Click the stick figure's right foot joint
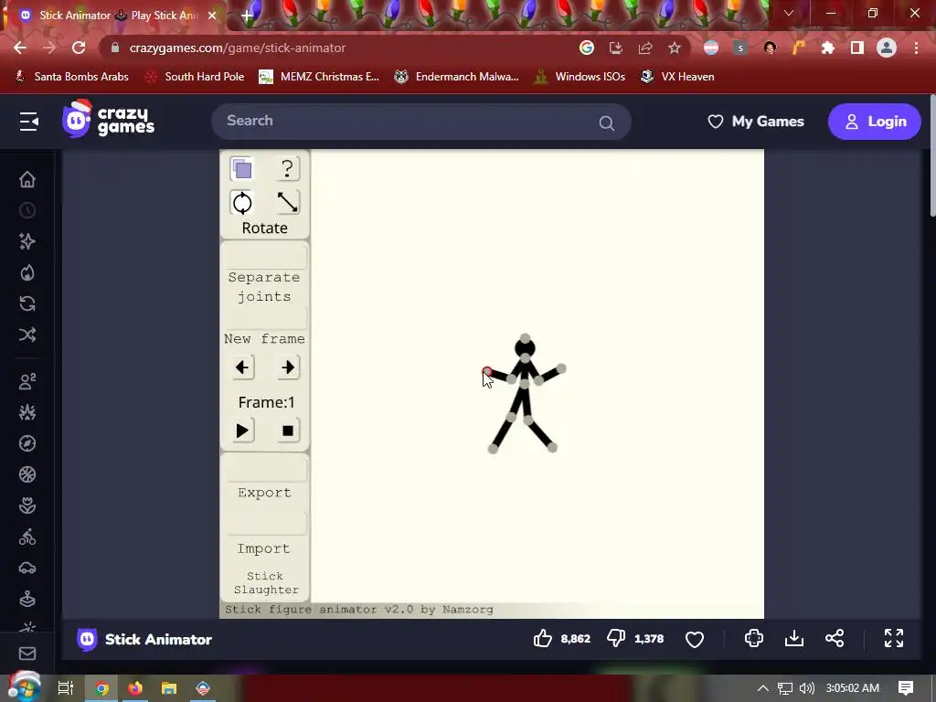This screenshot has width=936, height=702. tap(552, 448)
